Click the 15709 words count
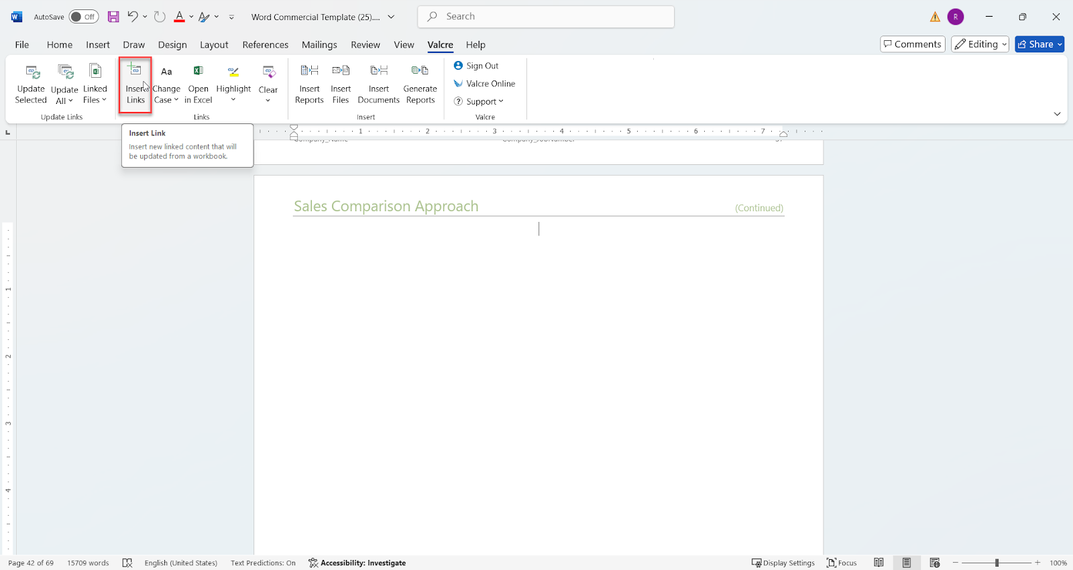 [88, 563]
